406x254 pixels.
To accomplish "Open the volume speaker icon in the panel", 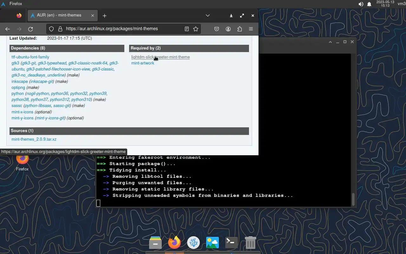I will [361, 4].
